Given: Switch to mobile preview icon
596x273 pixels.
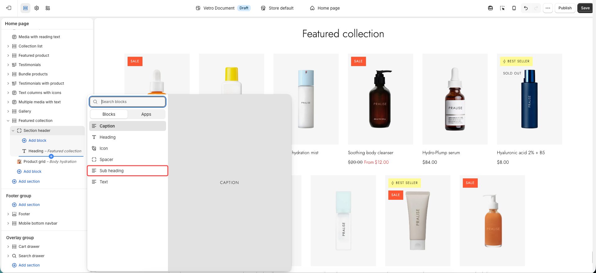Looking at the screenshot, I should [514, 8].
